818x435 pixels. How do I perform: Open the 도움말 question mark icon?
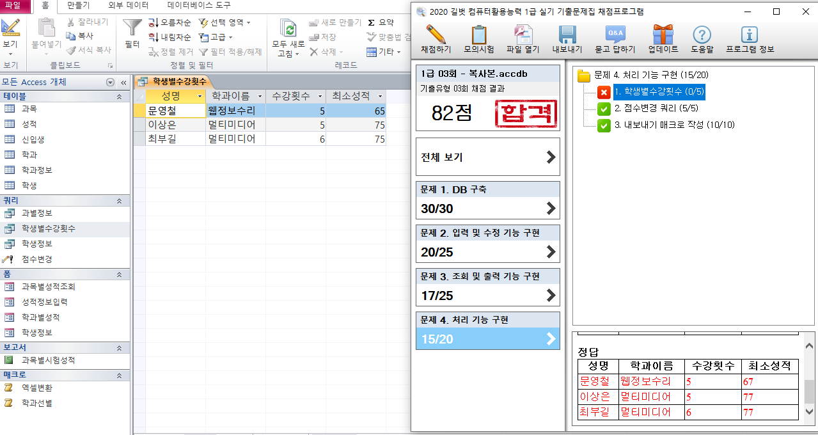coord(702,35)
